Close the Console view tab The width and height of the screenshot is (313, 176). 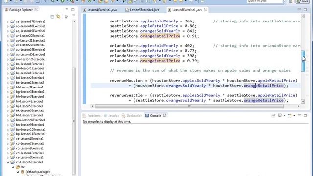(x=164, y=116)
